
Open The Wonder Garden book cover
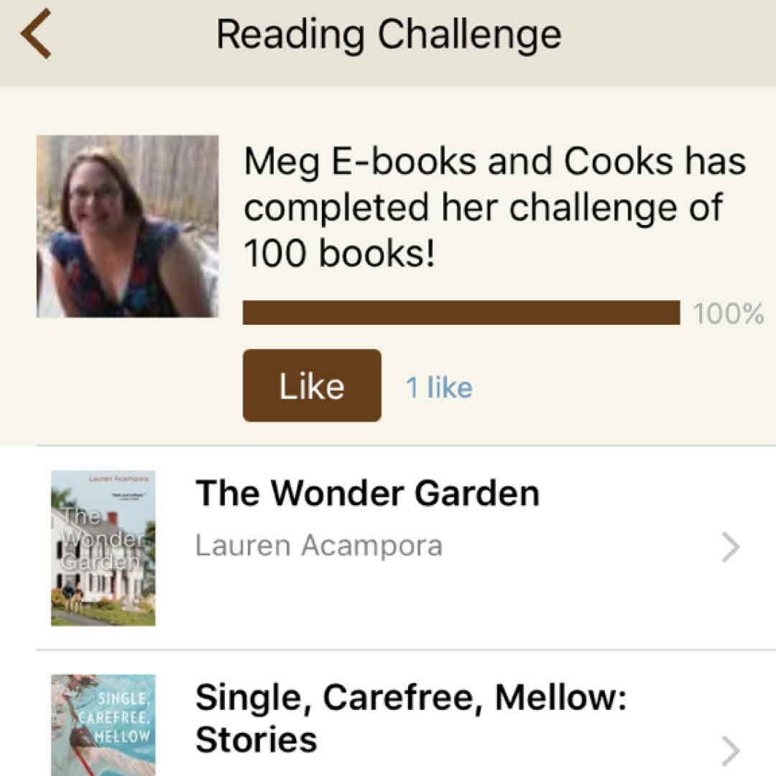103,548
